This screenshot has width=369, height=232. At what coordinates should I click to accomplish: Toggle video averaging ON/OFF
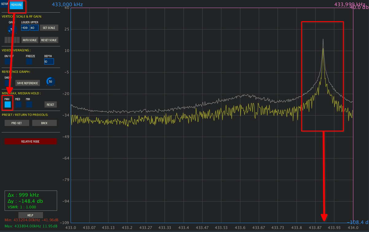(x=8, y=61)
